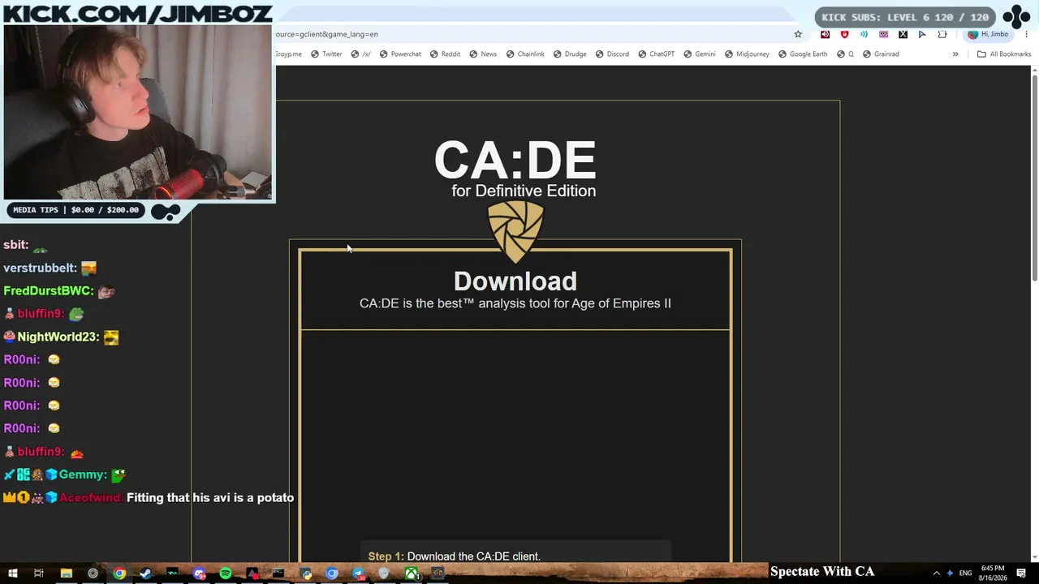Open the Q bookmark
The height and width of the screenshot is (584, 1039).
[845, 54]
